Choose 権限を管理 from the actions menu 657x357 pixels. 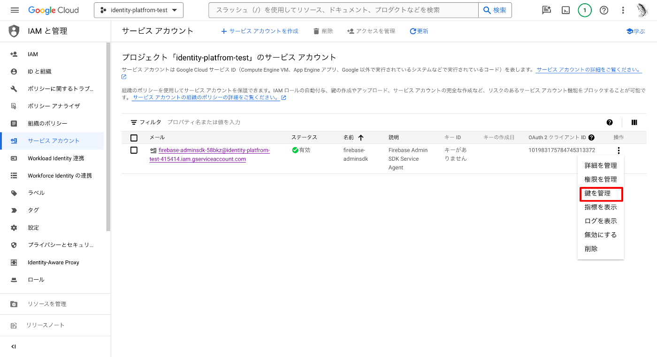601,179
